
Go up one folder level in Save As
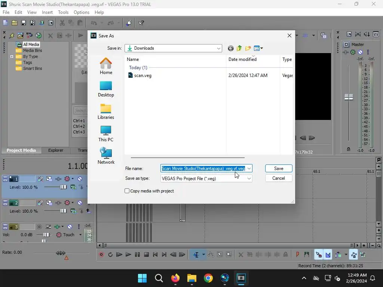(239, 48)
